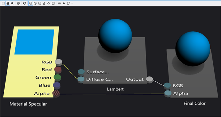This screenshot has height=117, width=221.
Task: Click the 'Diffuse C...' label on Lambert
Action: point(99,79)
